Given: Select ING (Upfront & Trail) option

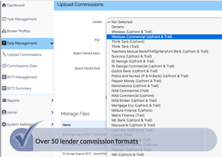Looking at the screenshot, I should (x=128, y=155).
